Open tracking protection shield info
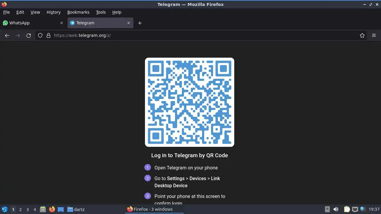 click(40, 35)
